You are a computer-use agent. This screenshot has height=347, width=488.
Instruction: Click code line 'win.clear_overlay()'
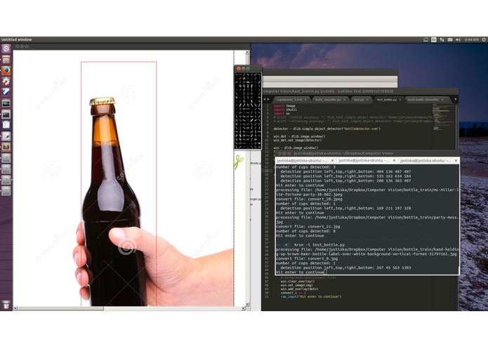coord(298,282)
